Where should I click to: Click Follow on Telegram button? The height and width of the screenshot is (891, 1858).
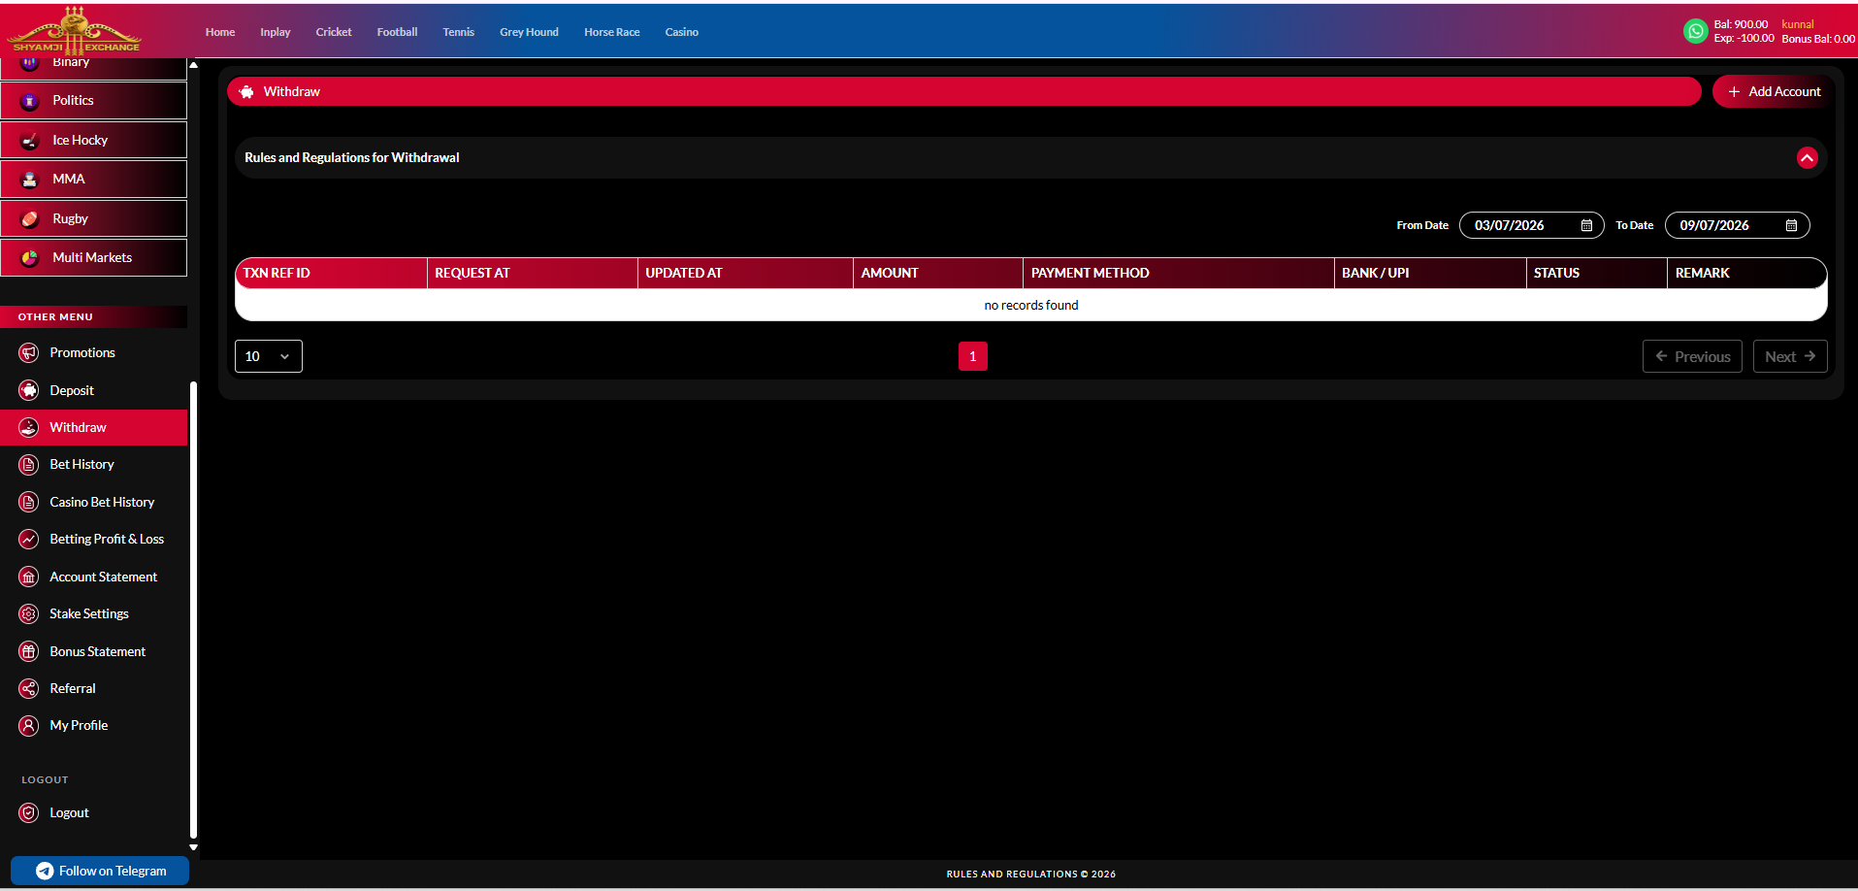point(100,871)
